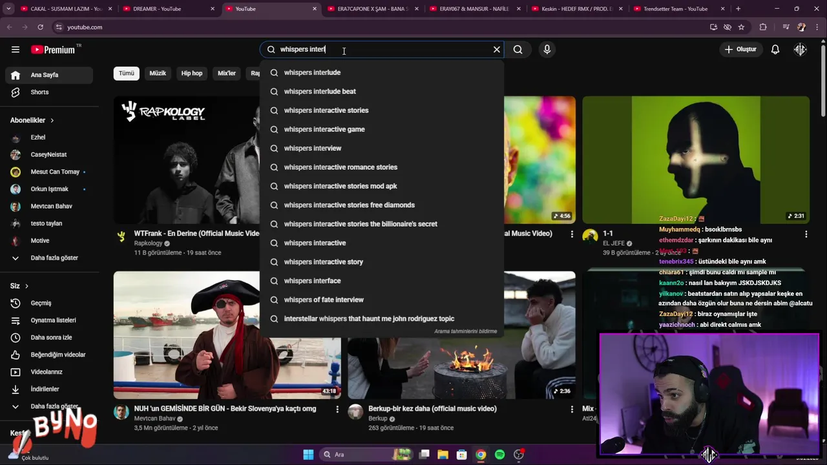Open the WTFrank - En Derine thumbnail
The image size is (827, 465).
187,160
